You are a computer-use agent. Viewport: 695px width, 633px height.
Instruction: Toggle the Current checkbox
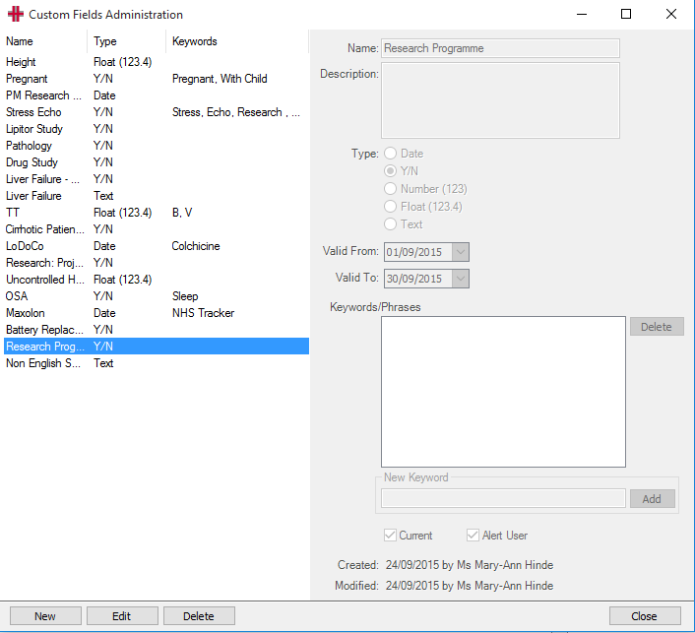pyautogui.click(x=390, y=535)
